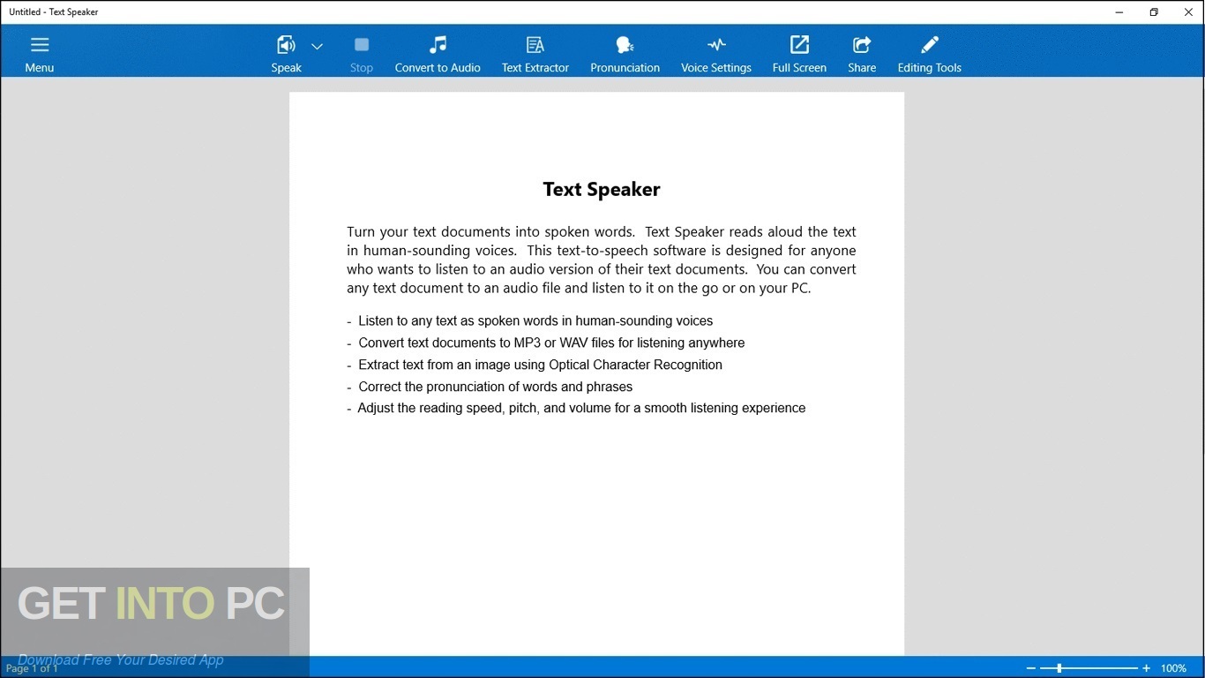Screen dimensions: 1205x678
Task: Open the hamburger Menu
Action: (40, 53)
